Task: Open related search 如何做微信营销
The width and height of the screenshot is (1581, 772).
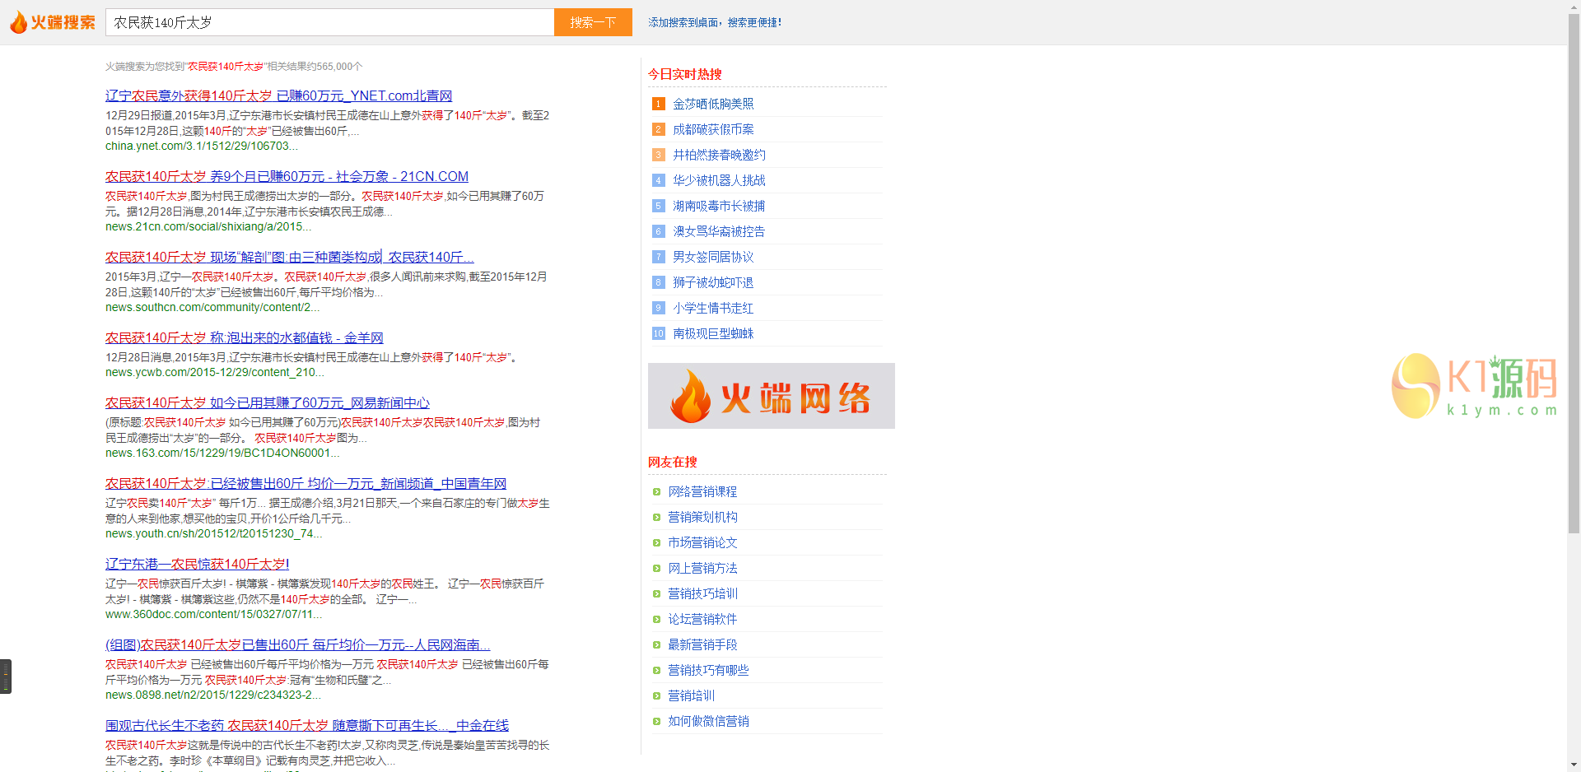Action: [708, 722]
